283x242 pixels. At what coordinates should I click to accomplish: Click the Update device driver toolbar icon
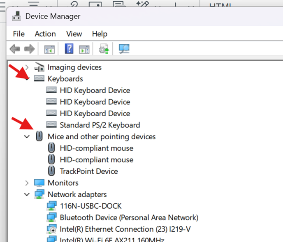[x=104, y=49]
